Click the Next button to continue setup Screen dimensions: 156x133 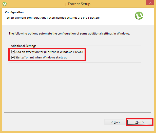click(x=140, y=122)
